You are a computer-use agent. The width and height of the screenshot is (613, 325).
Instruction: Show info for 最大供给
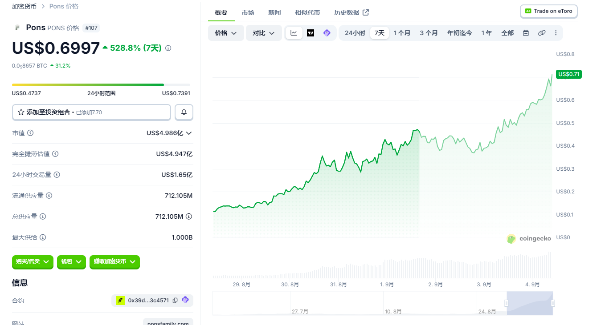(43, 237)
